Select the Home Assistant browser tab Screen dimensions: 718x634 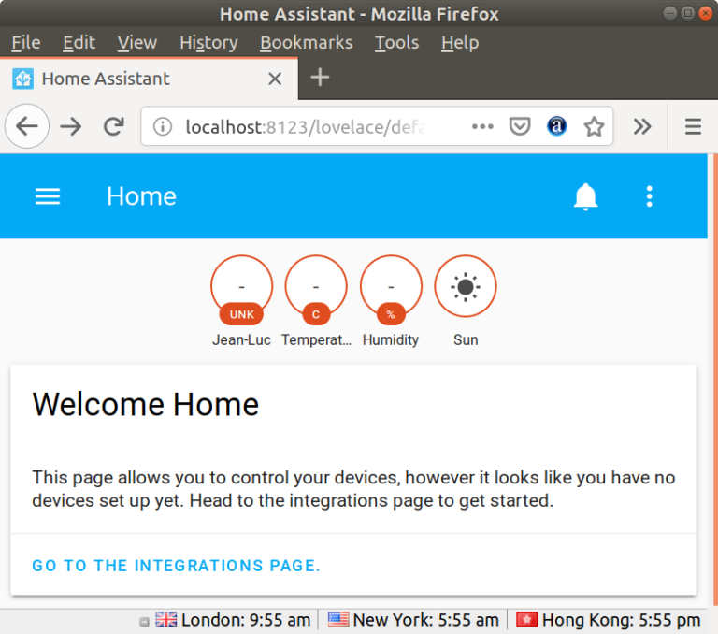point(149,79)
